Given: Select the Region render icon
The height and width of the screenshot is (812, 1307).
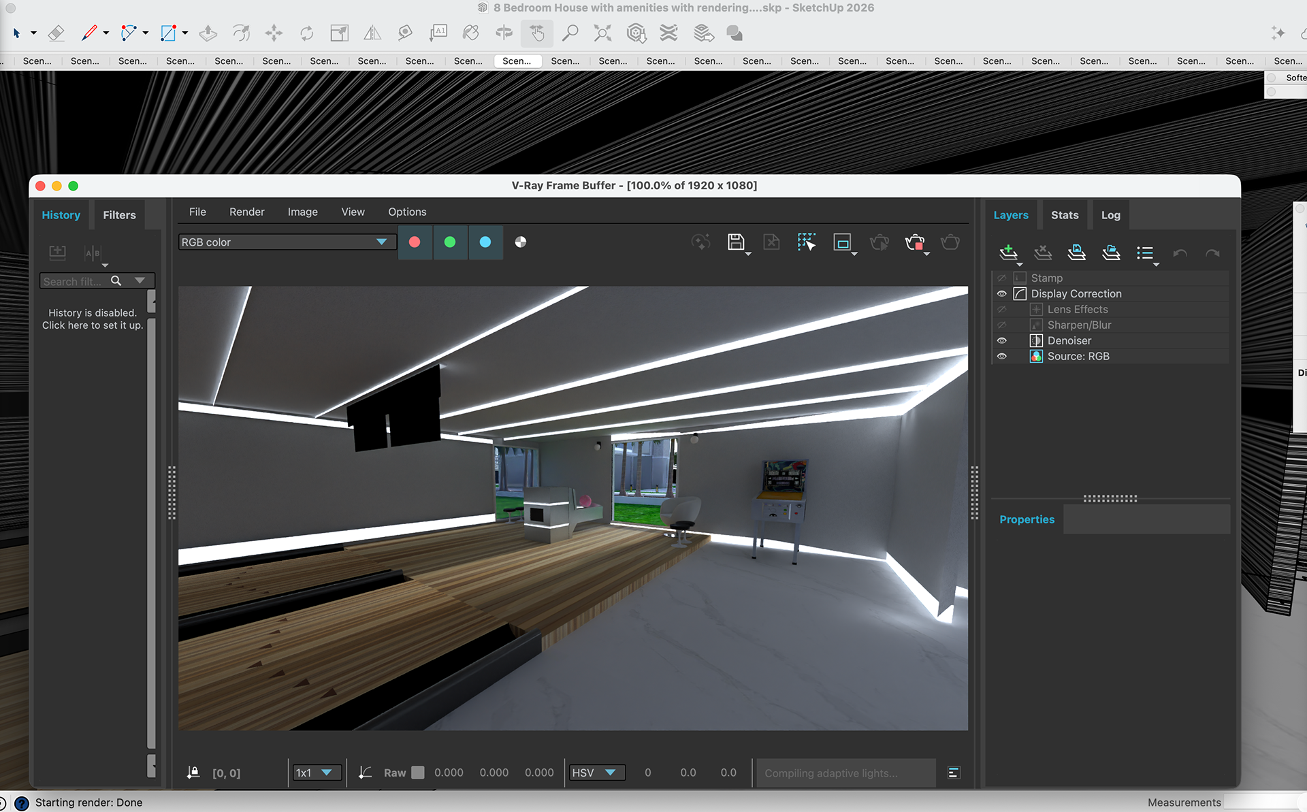Looking at the screenshot, I should (842, 242).
